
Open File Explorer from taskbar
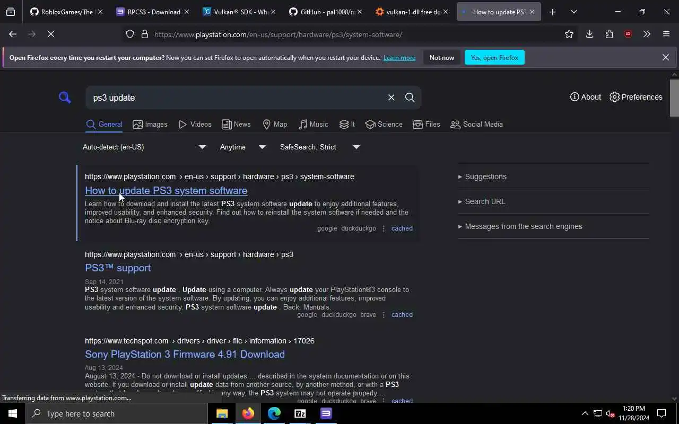pyautogui.click(x=222, y=413)
